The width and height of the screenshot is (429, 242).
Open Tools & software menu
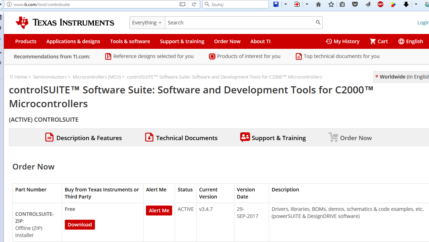pyautogui.click(x=130, y=41)
